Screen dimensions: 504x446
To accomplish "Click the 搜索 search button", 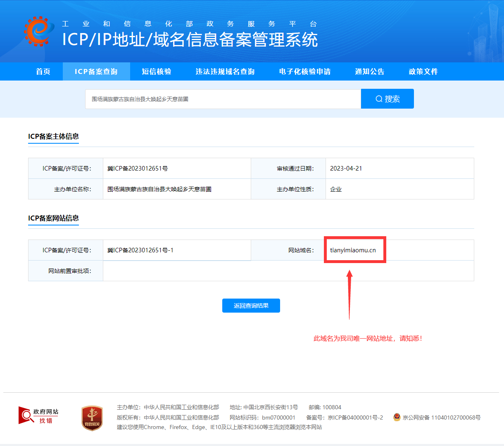I will [387, 99].
